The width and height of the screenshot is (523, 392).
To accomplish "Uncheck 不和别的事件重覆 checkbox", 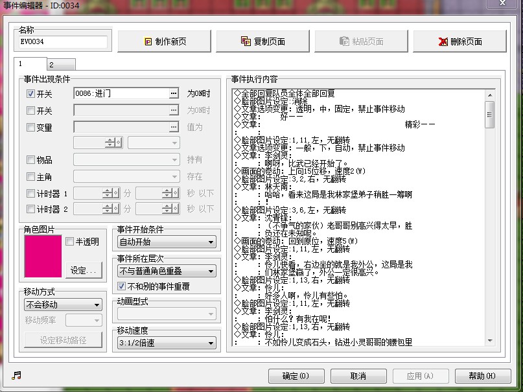I will pos(121,286).
